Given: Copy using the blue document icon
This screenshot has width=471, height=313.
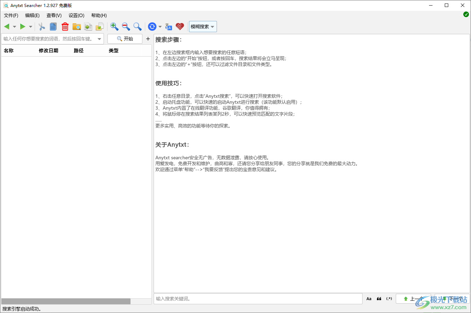Looking at the screenshot, I should (x=53, y=27).
